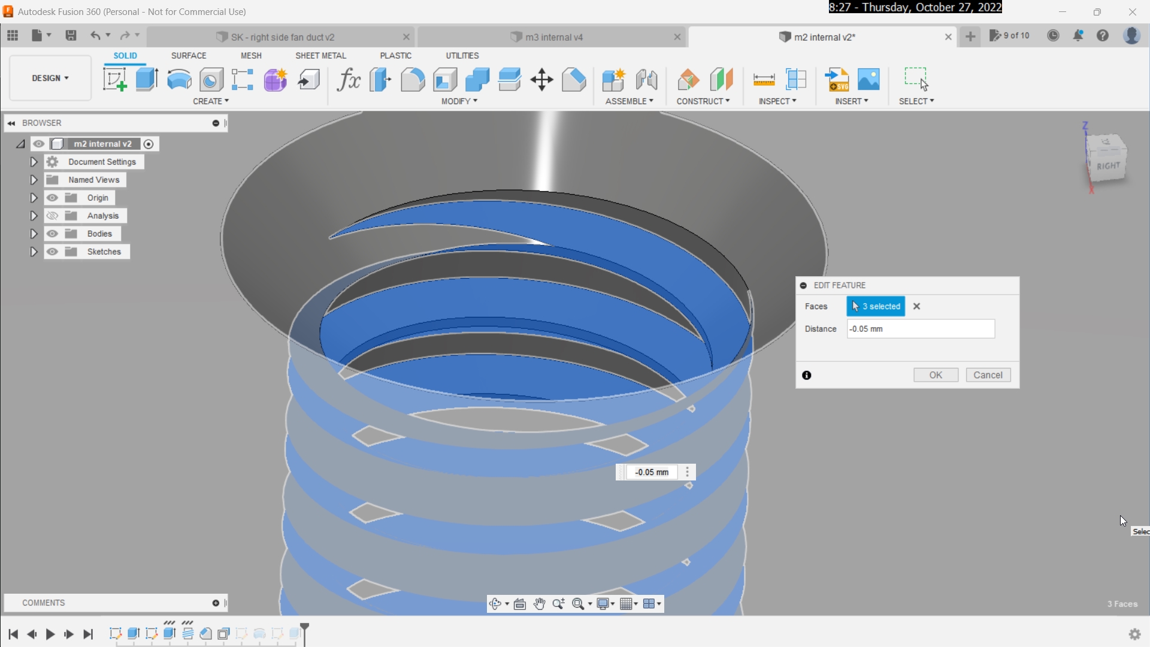The height and width of the screenshot is (647, 1150).
Task: Select the Fillet tool in Modify
Action: pyautogui.click(x=413, y=80)
